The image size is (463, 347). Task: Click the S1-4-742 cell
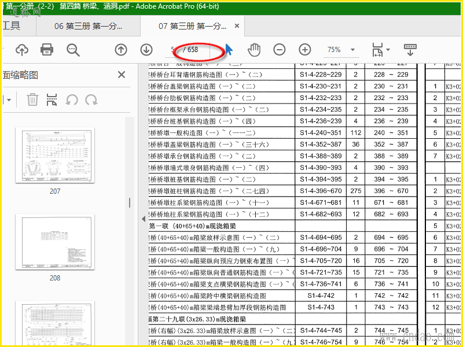[321, 296]
